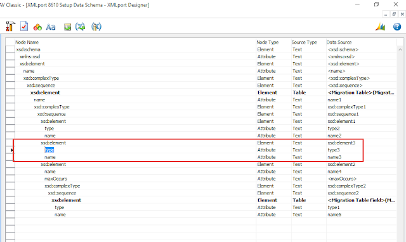Click the <Migration Table>(Migrat... data source cell

pyautogui.click(x=361, y=92)
